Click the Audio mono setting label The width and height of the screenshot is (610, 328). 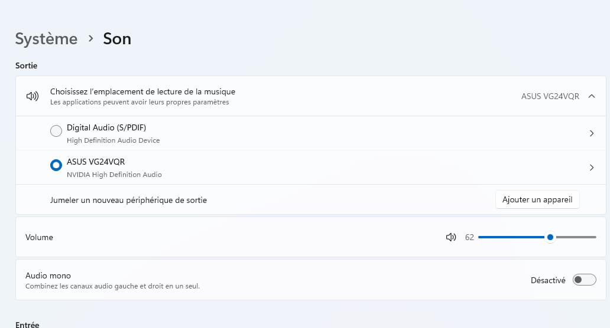tap(48, 275)
